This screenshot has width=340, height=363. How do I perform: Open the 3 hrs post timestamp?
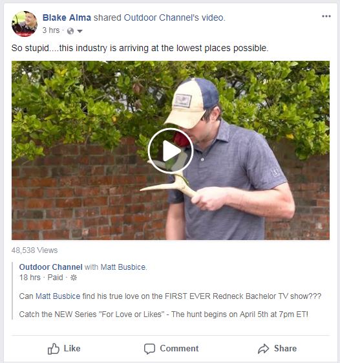pos(51,30)
